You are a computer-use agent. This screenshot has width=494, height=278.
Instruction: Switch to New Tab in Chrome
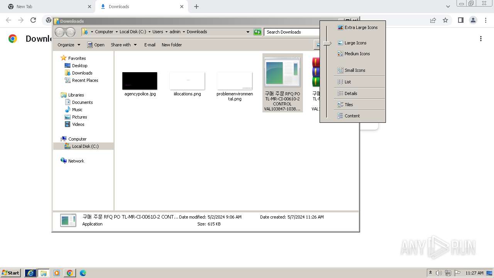pos(47,7)
